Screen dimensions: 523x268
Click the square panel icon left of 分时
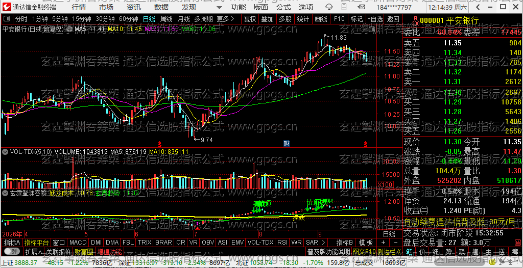[7, 19]
